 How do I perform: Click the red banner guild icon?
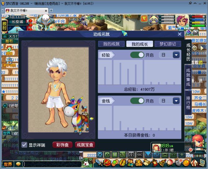[x=154, y=163]
